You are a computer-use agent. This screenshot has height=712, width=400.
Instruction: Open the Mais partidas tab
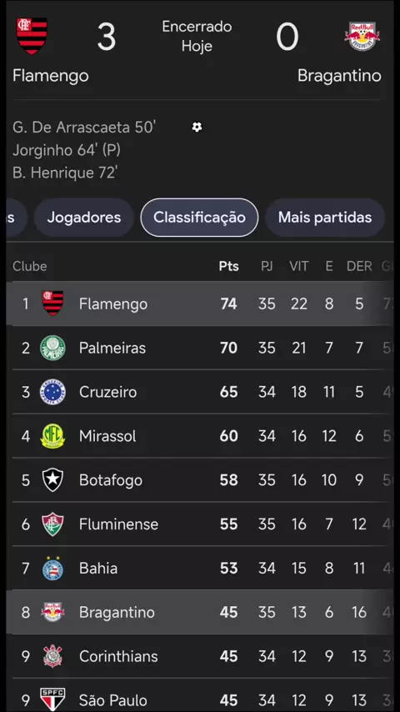pos(325,218)
